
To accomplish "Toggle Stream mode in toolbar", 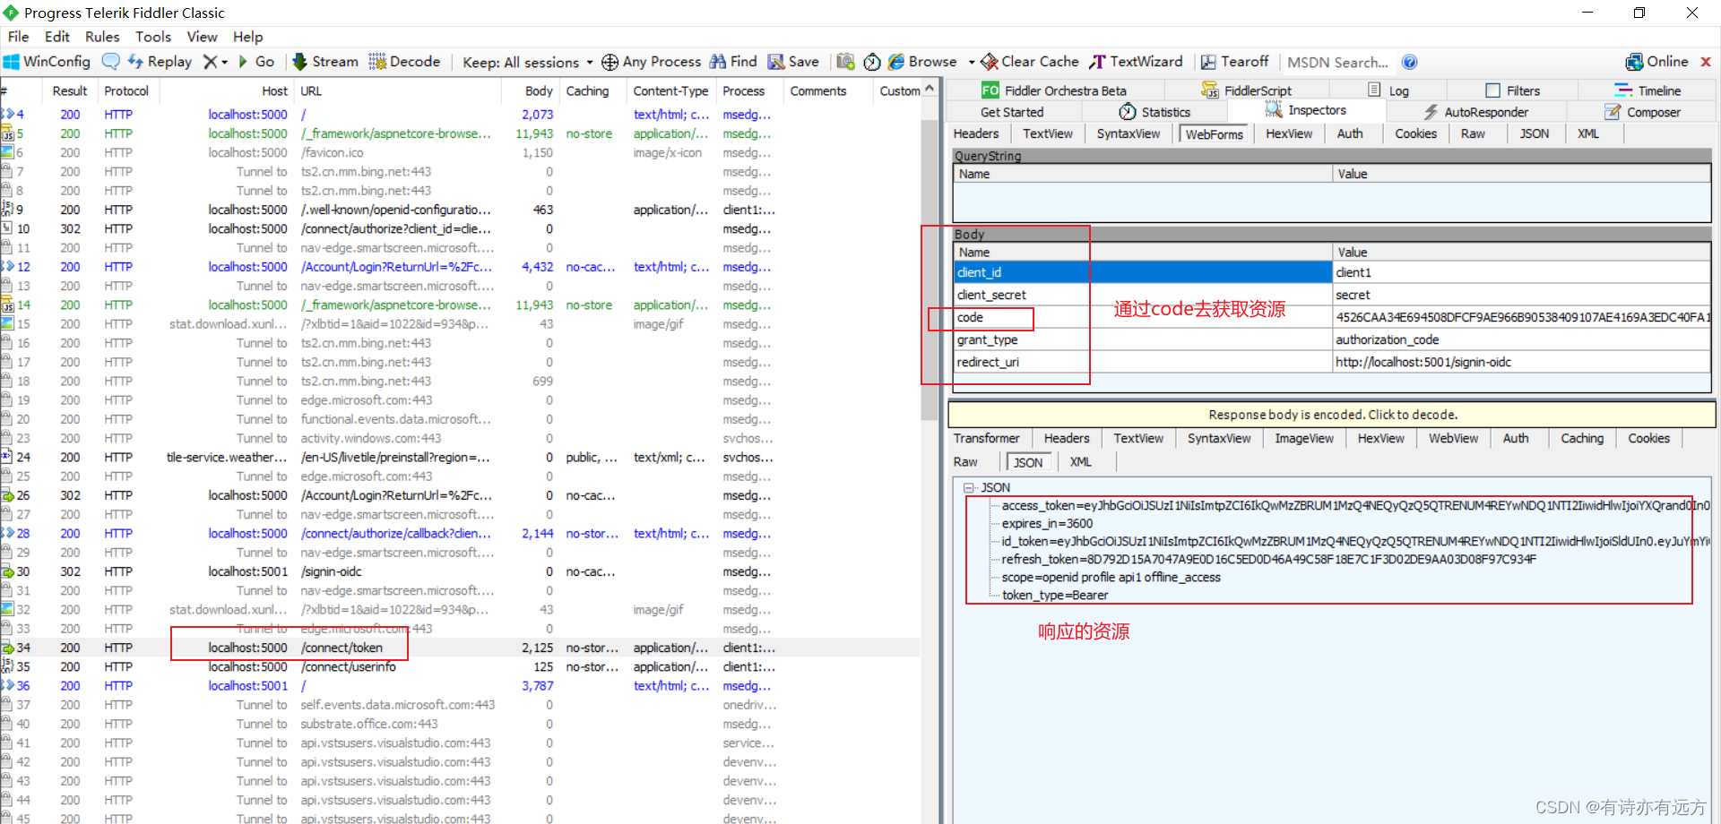I will [324, 62].
